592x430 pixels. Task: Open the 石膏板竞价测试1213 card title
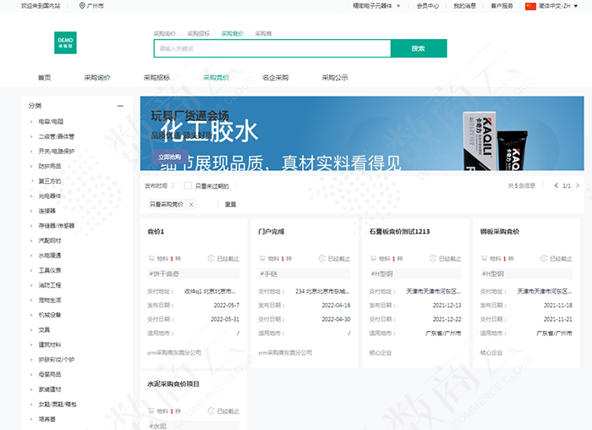point(399,231)
